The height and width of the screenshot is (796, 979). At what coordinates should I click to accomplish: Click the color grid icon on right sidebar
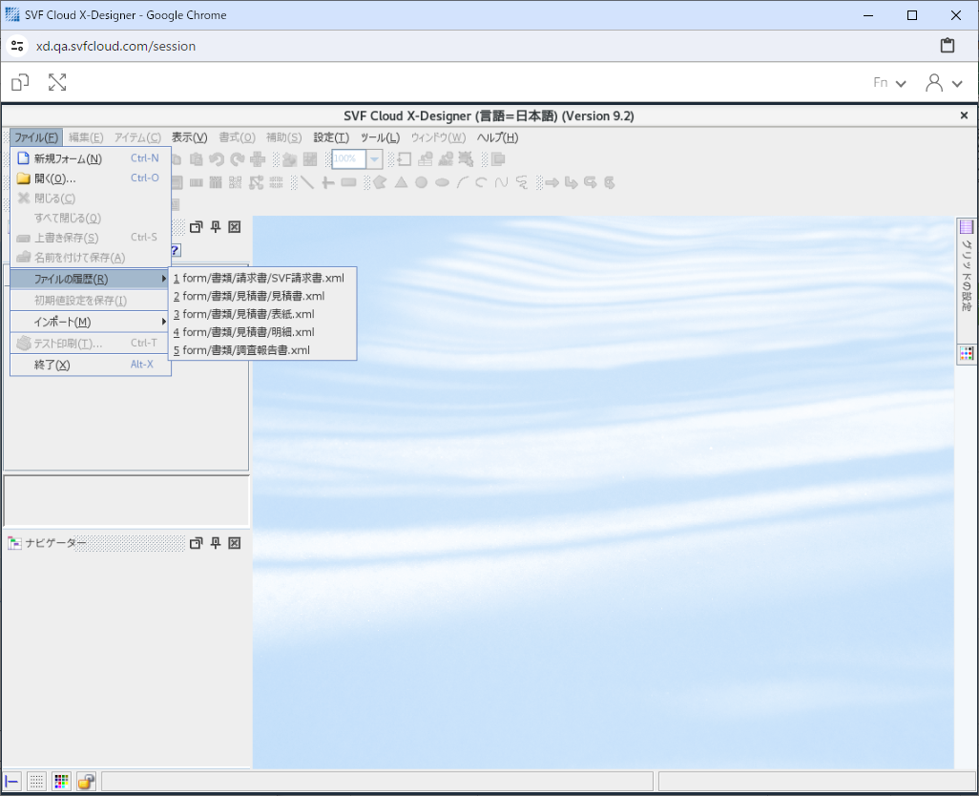click(967, 354)
